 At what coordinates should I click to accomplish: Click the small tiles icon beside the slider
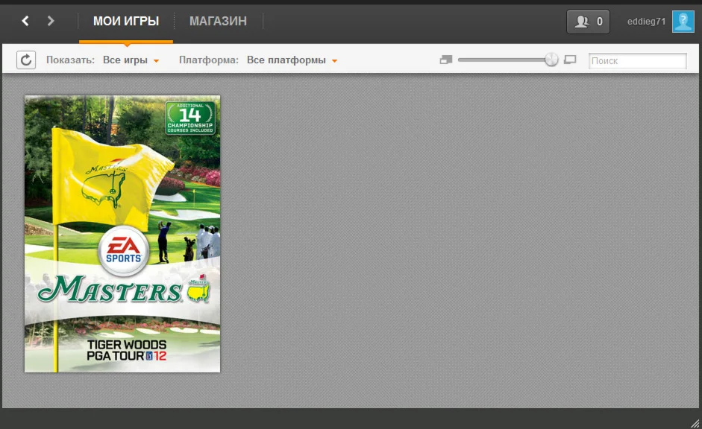pos(445,59)
